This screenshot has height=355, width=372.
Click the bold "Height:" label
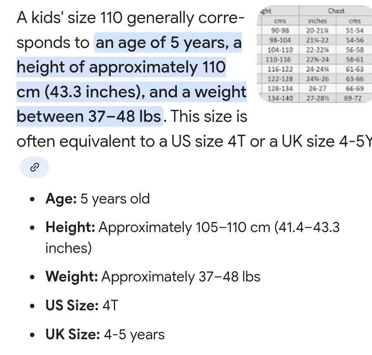pyautogui.click(x=70, y=227)
